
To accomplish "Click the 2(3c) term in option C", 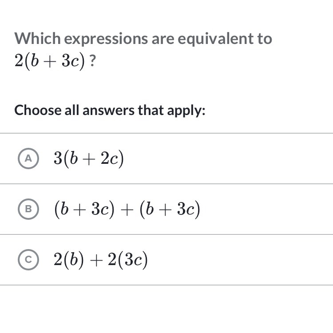I will [x=127, y=260].
